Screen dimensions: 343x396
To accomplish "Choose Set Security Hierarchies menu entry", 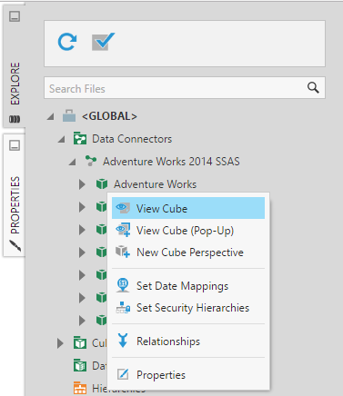I will pyautogui.click(x=188, y=308).
